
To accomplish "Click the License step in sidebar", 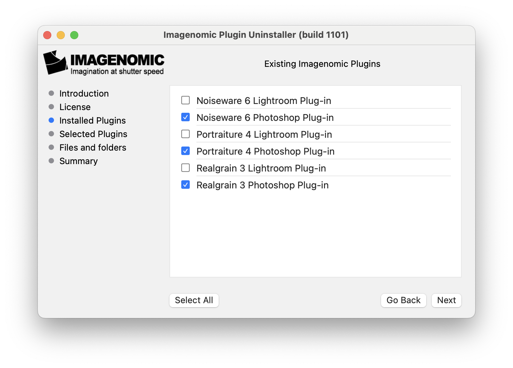I will [x=75, y=107].
